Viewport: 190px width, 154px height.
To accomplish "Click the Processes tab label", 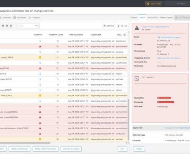I will pos(36,18).
